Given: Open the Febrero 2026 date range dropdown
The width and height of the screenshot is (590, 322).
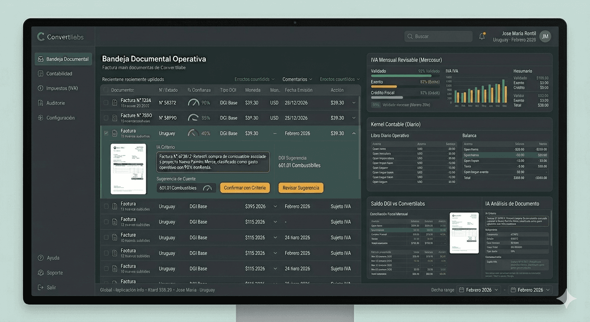Looking at the screenshot, I should coord(478,289).
